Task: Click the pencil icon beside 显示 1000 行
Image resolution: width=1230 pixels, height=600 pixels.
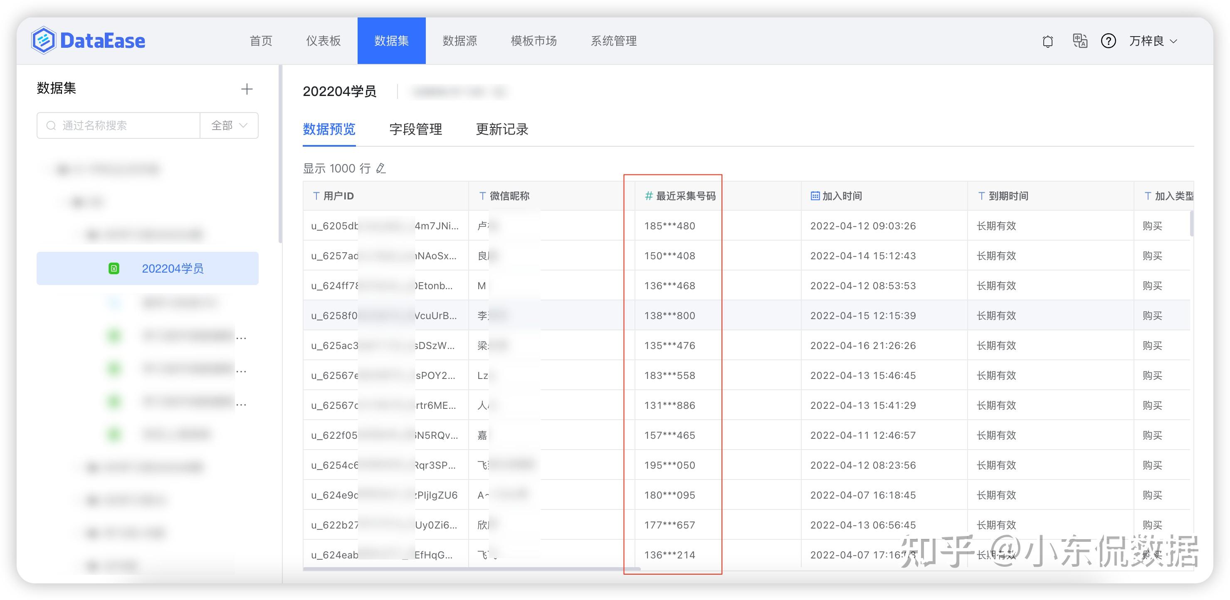Action: point(380,168)
